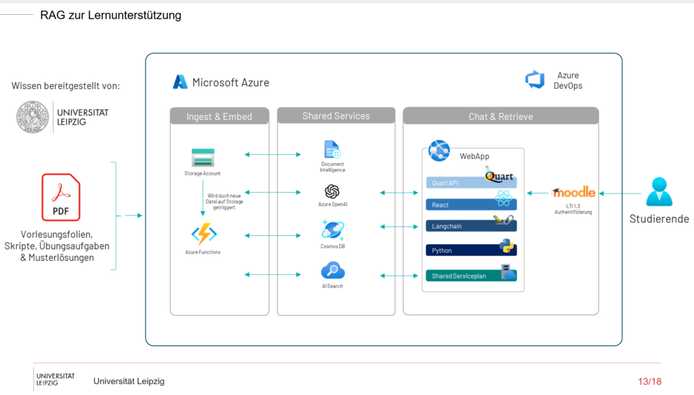Click the Storage Account label
This screenshot has width=694, height=395.
202,173
